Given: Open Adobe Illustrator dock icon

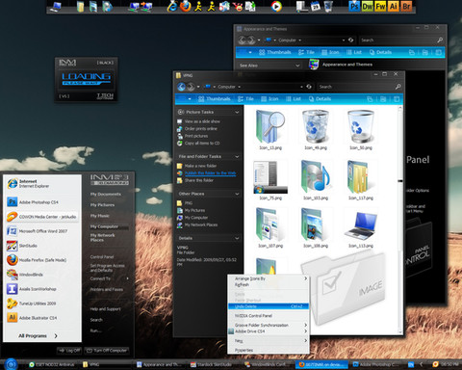Looking at the screenshot, I should [393, 6].
